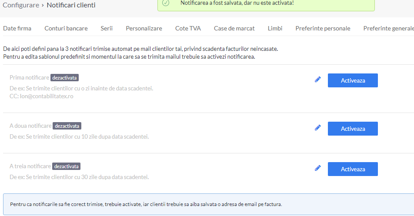Go to Personalizare tab
414x216 pixels.
click(144, 29)
